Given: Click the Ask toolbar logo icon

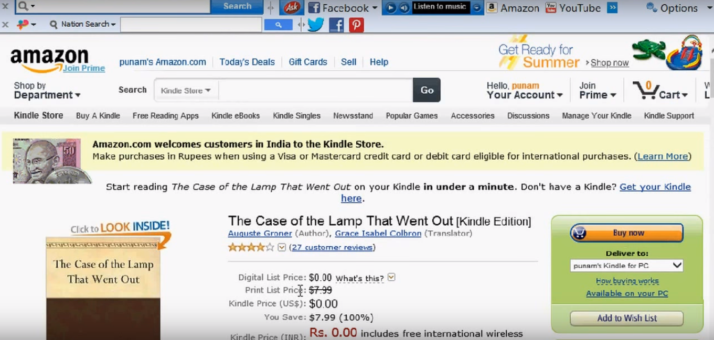Looking at the screenshot, I should click(x=292, y=7).
